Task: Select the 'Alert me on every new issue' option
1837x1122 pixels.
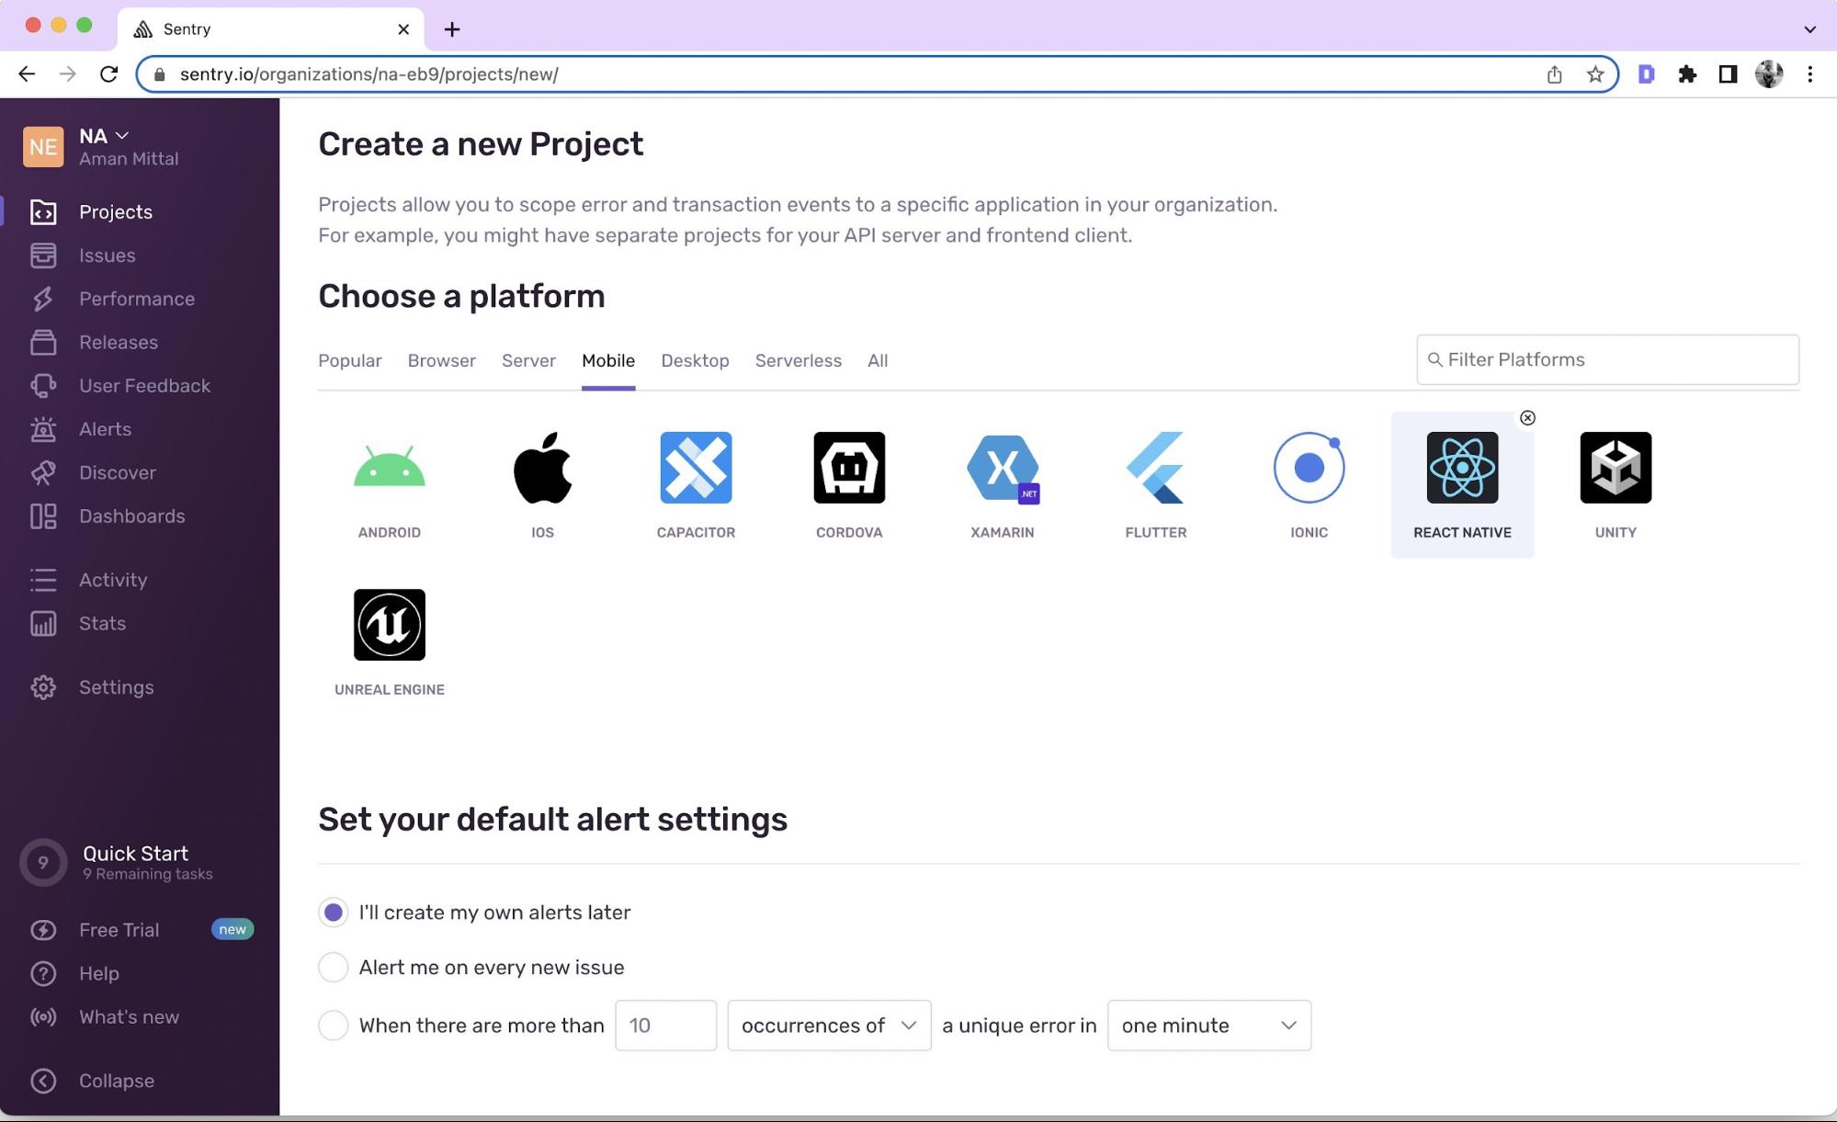Action: (x=333, y=967)
